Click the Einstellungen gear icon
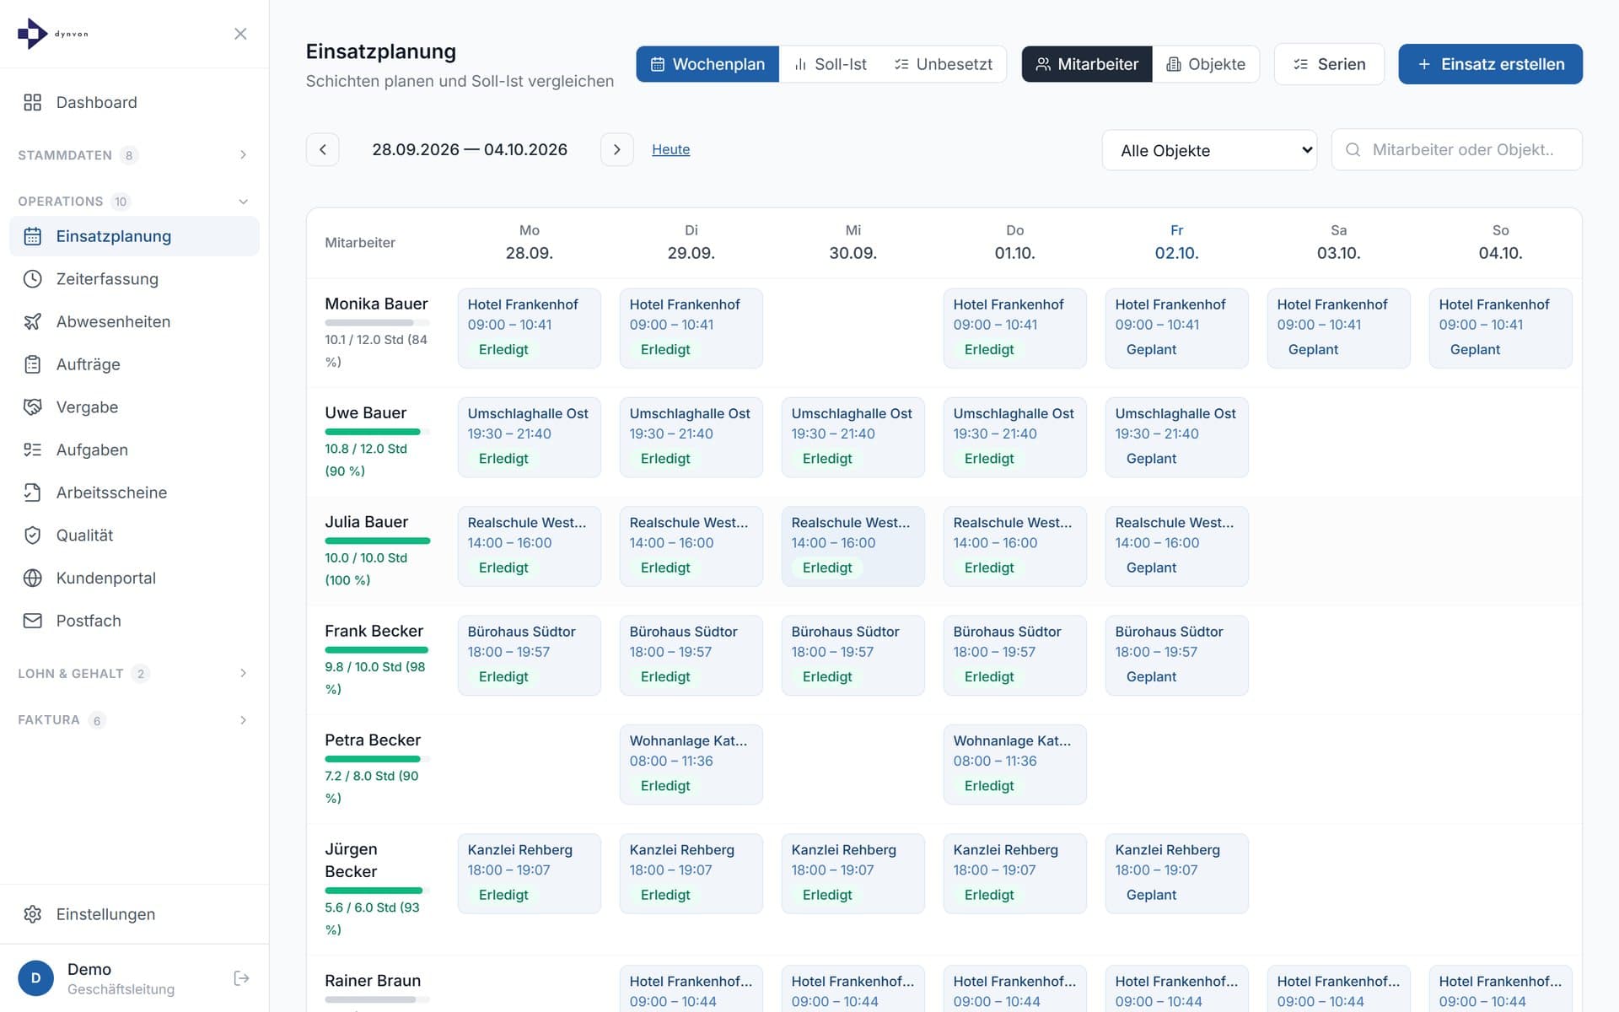This screenshot has height=1012, width=1619. coord(33,914)
